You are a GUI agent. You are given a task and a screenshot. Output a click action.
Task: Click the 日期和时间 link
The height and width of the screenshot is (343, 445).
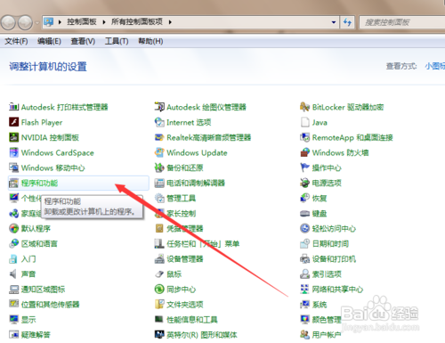coord(330,243)
